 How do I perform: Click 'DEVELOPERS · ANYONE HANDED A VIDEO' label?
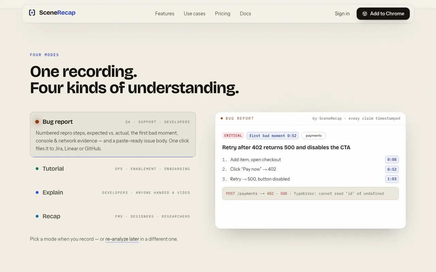pos(146,193)
